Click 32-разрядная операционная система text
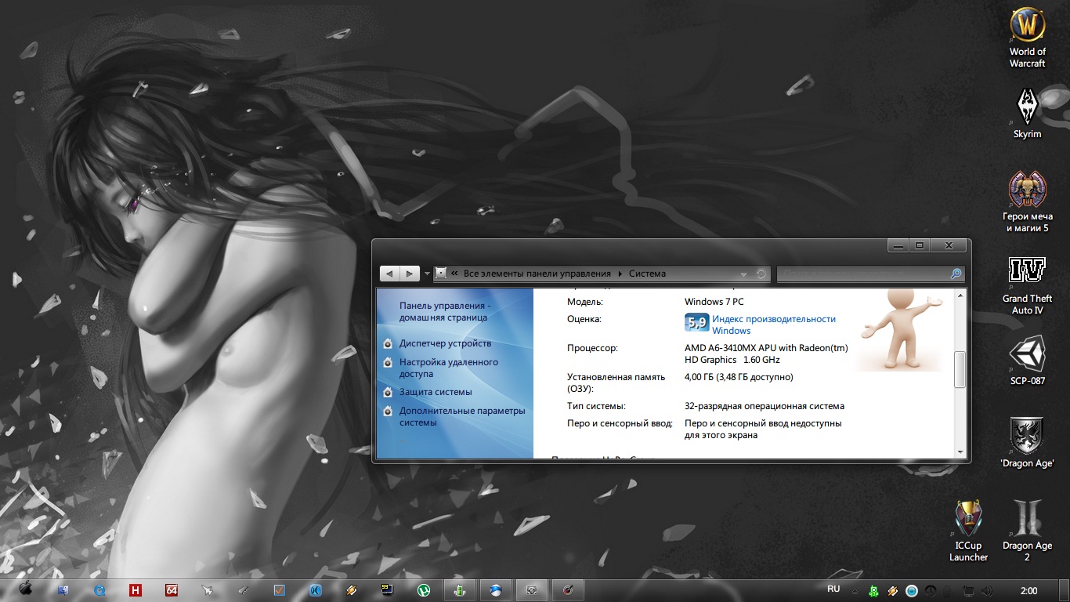 click(x=765, y=406)
